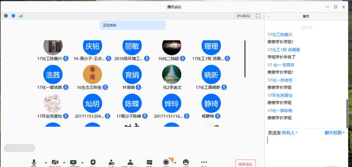Screen dimensions: 352x167
Task: Open the manage members icon
Action: pos(130,162)
